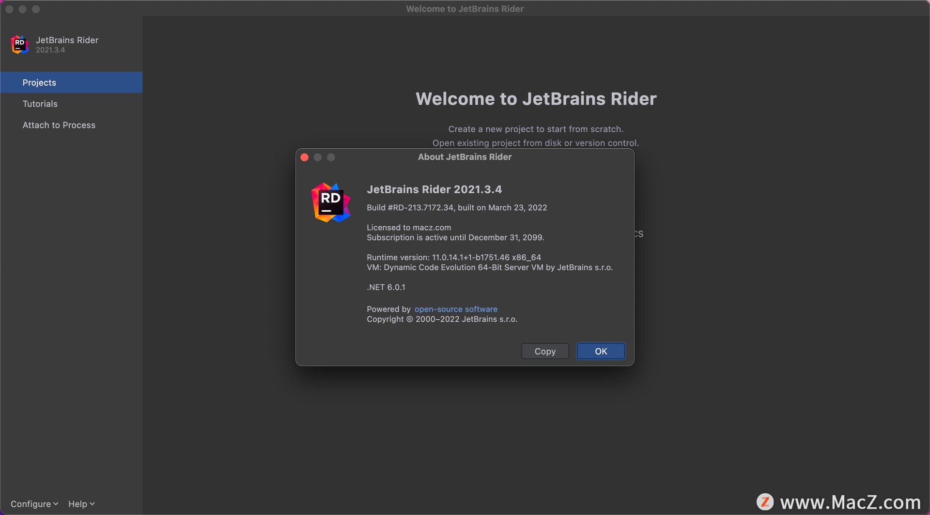
Task: Select the Projects tab in the sidebar
Action: tap(71, 82)
